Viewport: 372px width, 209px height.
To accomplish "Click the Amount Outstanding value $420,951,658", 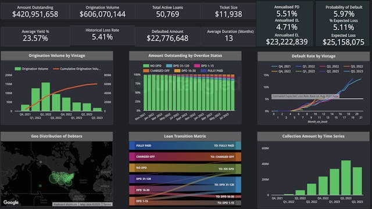I will click(35, 14).
